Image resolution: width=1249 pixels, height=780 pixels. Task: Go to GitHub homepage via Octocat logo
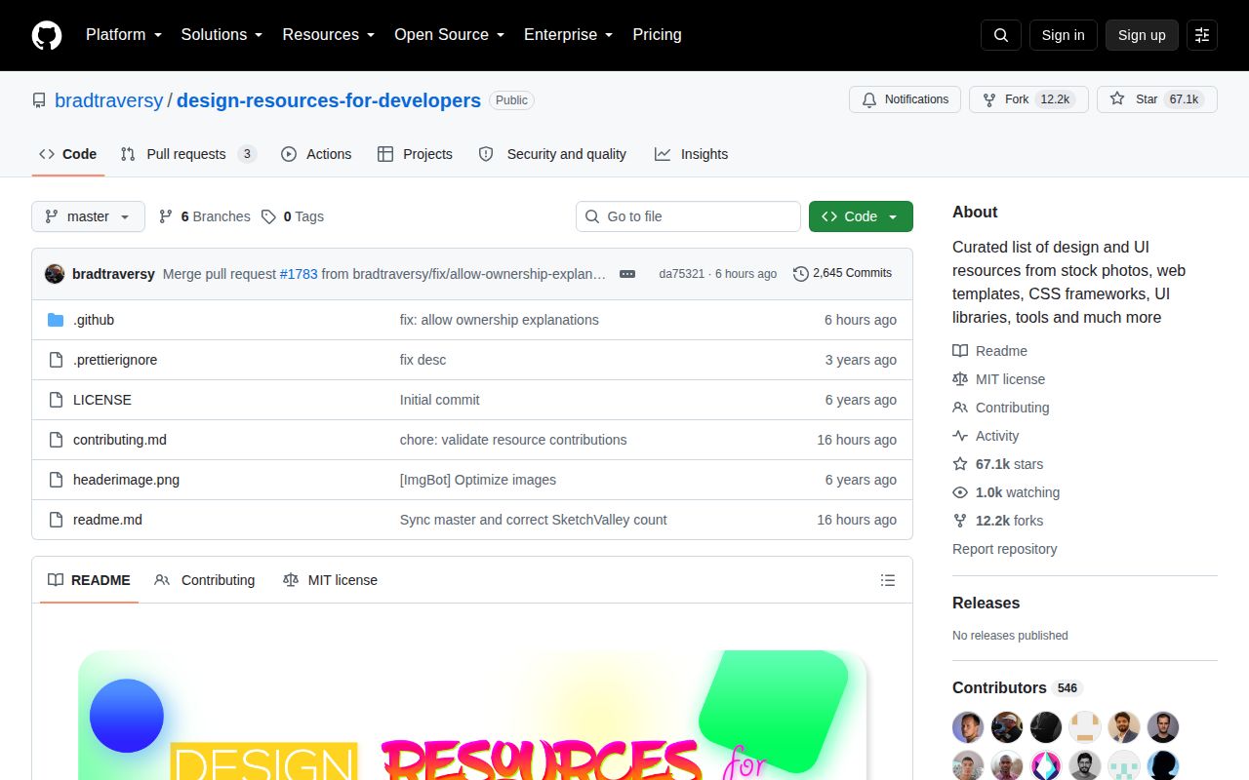click(x=47, y=35)
